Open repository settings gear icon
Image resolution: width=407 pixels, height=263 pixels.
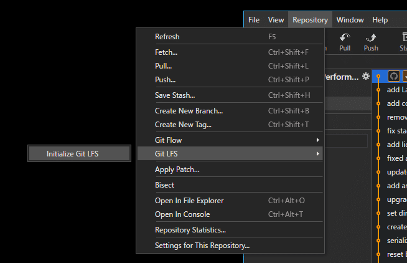[x=366, y=77]
